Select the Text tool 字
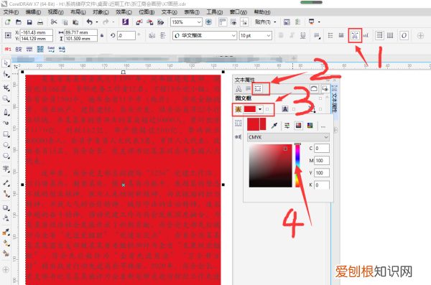 pyautogui.click(x=6, y=169)
